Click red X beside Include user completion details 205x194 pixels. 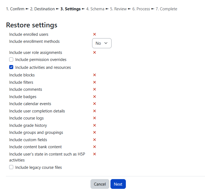[95, 111]
